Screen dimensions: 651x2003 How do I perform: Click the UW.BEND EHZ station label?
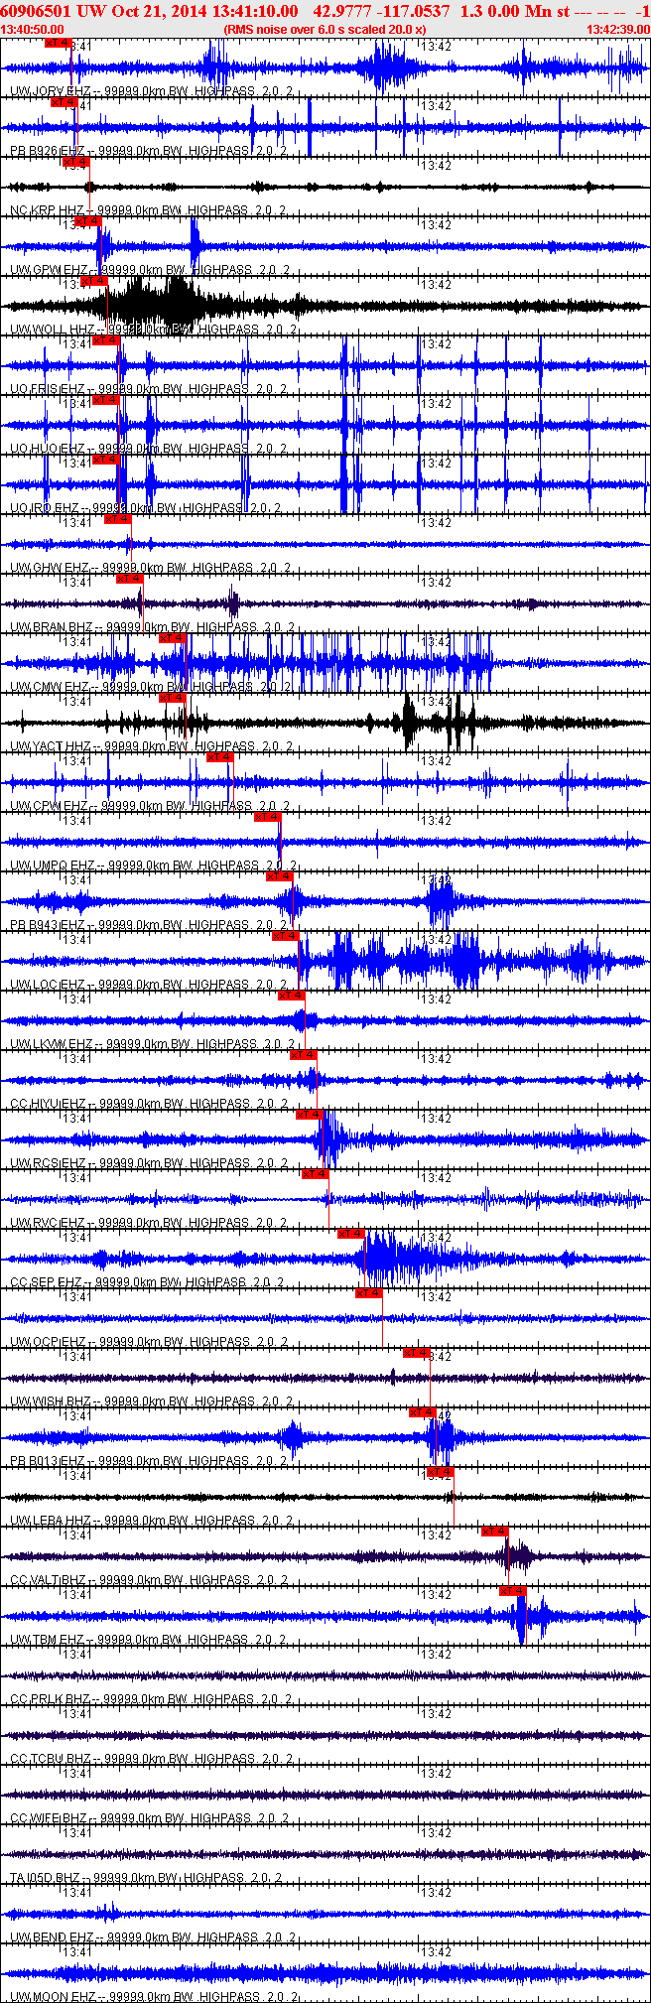tap(50, 1937)
